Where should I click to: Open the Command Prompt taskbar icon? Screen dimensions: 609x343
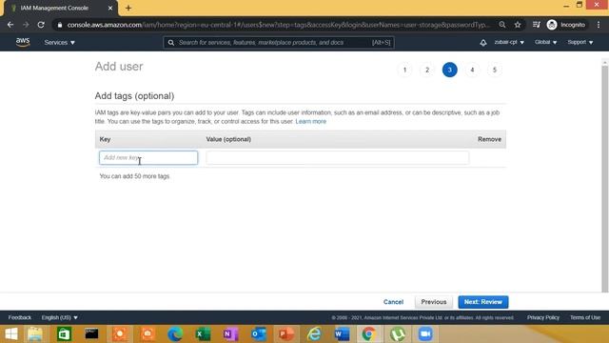click(x=91, y=334)
